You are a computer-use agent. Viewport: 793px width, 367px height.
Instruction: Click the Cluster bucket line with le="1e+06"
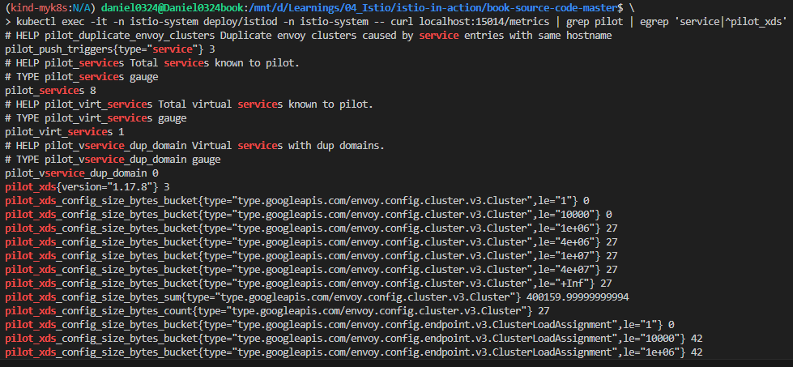pos(311,228)
